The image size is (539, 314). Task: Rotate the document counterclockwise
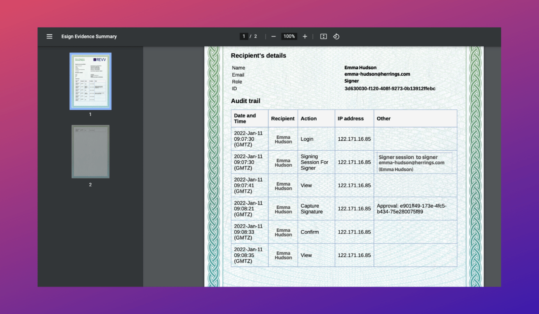click(336, 36)
